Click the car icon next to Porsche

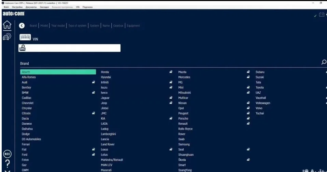(248, 118)
